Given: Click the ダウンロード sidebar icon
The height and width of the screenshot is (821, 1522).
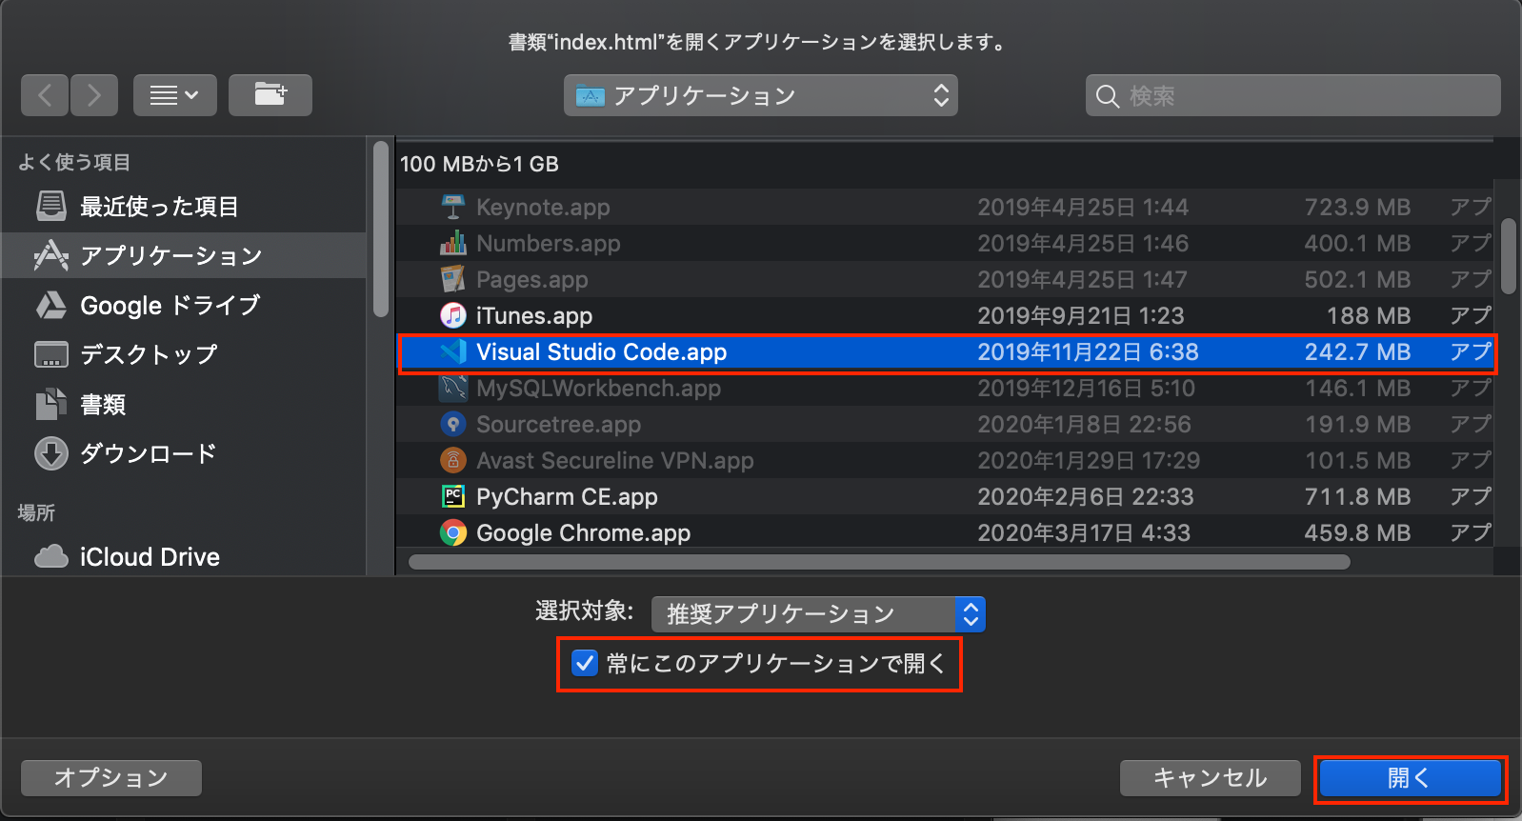Looking at the screenshot, I should [50, 453].
